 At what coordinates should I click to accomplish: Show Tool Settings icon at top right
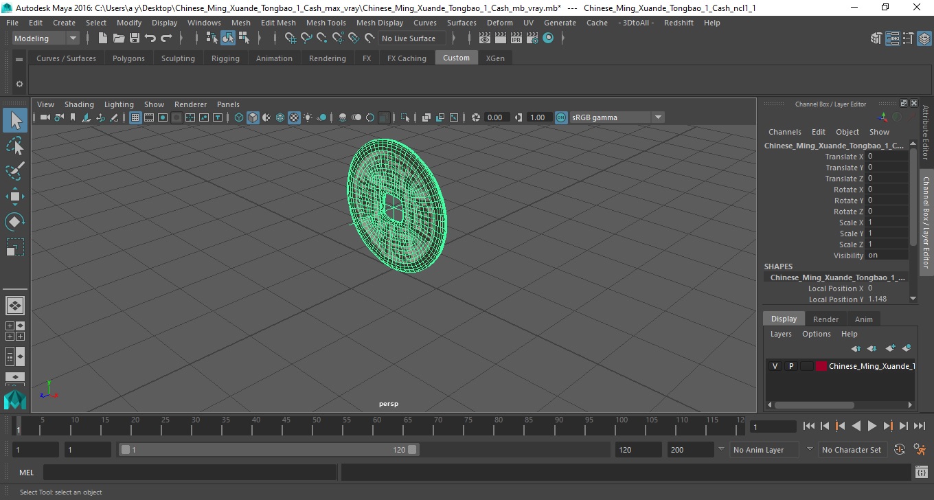click(x=908, y=38)
